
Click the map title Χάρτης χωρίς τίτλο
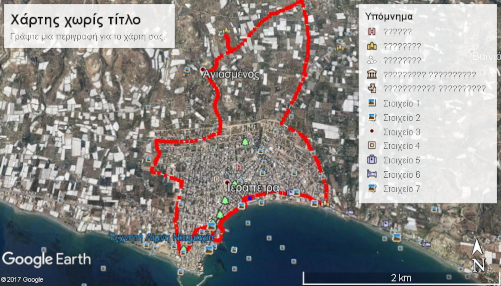point(75,20)
